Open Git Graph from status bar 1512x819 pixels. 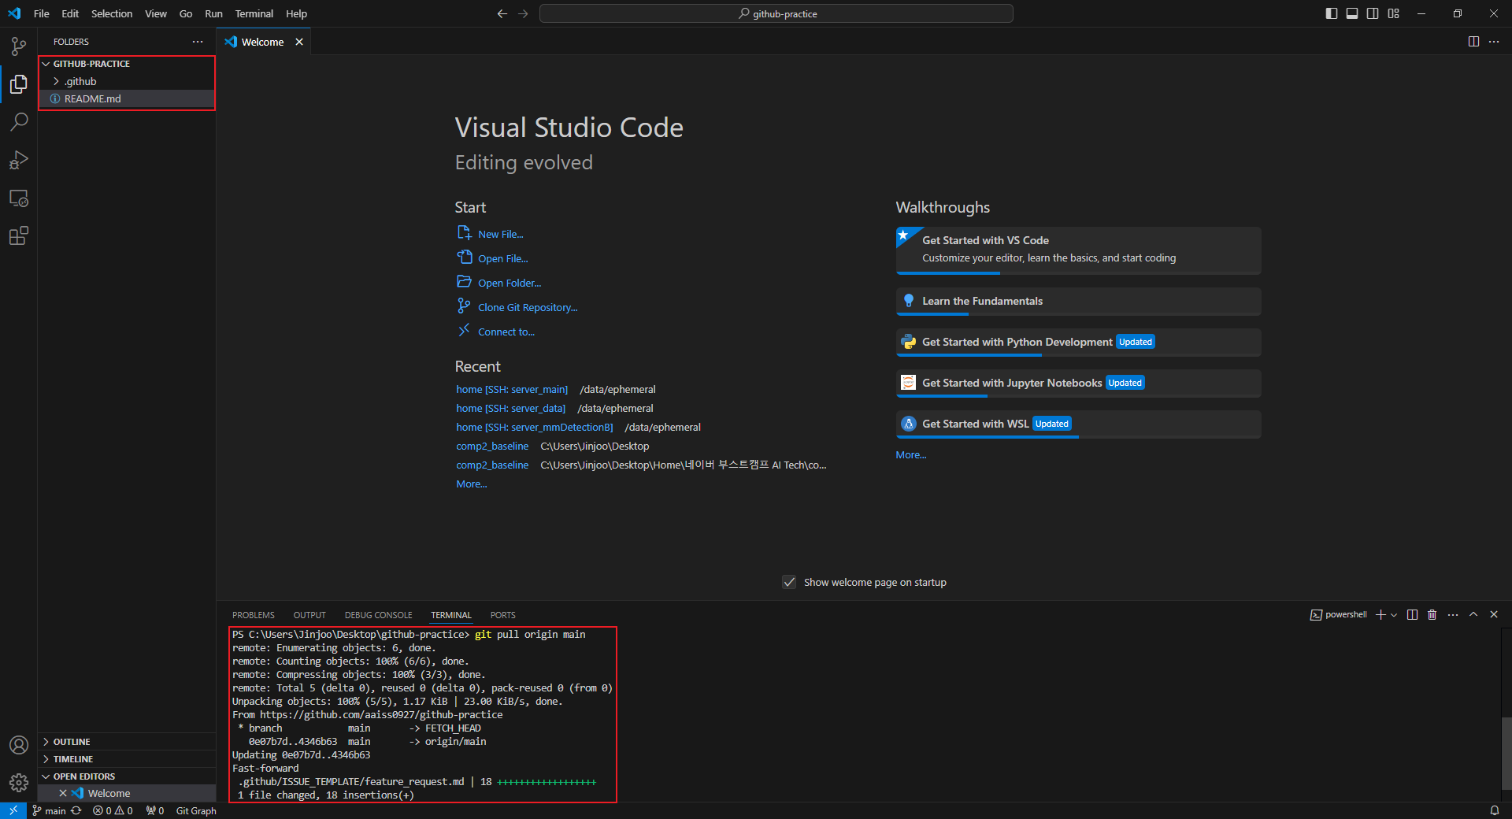coord(196,810)
